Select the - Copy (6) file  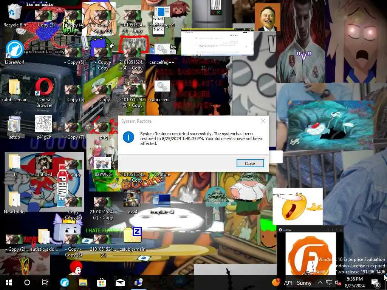(74, 93)
